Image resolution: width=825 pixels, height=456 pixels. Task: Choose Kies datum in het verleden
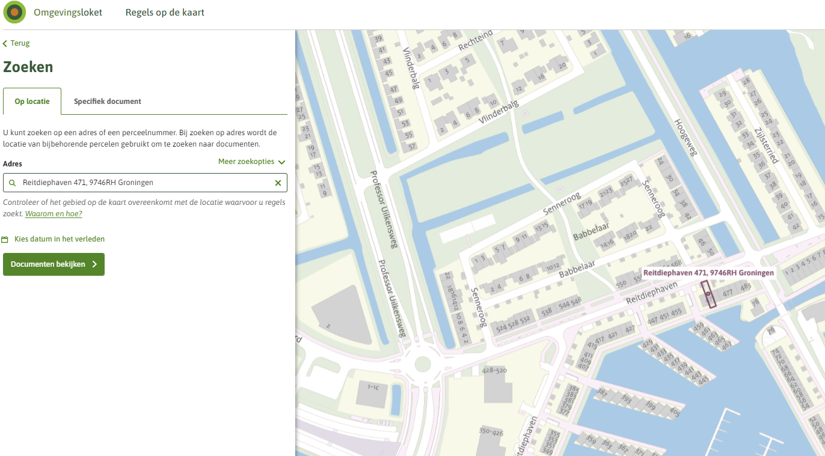(x=60, y=239)
